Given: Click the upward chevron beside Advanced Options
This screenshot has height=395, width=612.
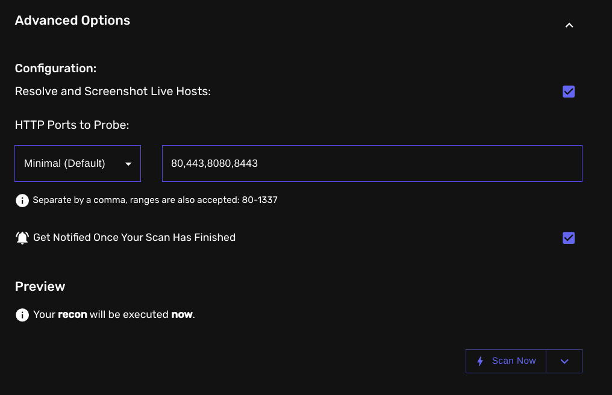Looking at the screenshot, I should click(x=569, y=25).
